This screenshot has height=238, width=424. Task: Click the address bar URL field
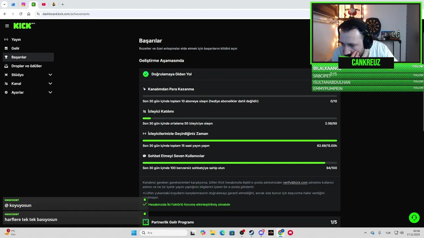172,14
